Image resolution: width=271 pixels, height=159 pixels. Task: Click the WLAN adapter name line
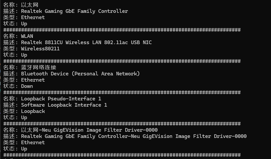click(18, 36)
